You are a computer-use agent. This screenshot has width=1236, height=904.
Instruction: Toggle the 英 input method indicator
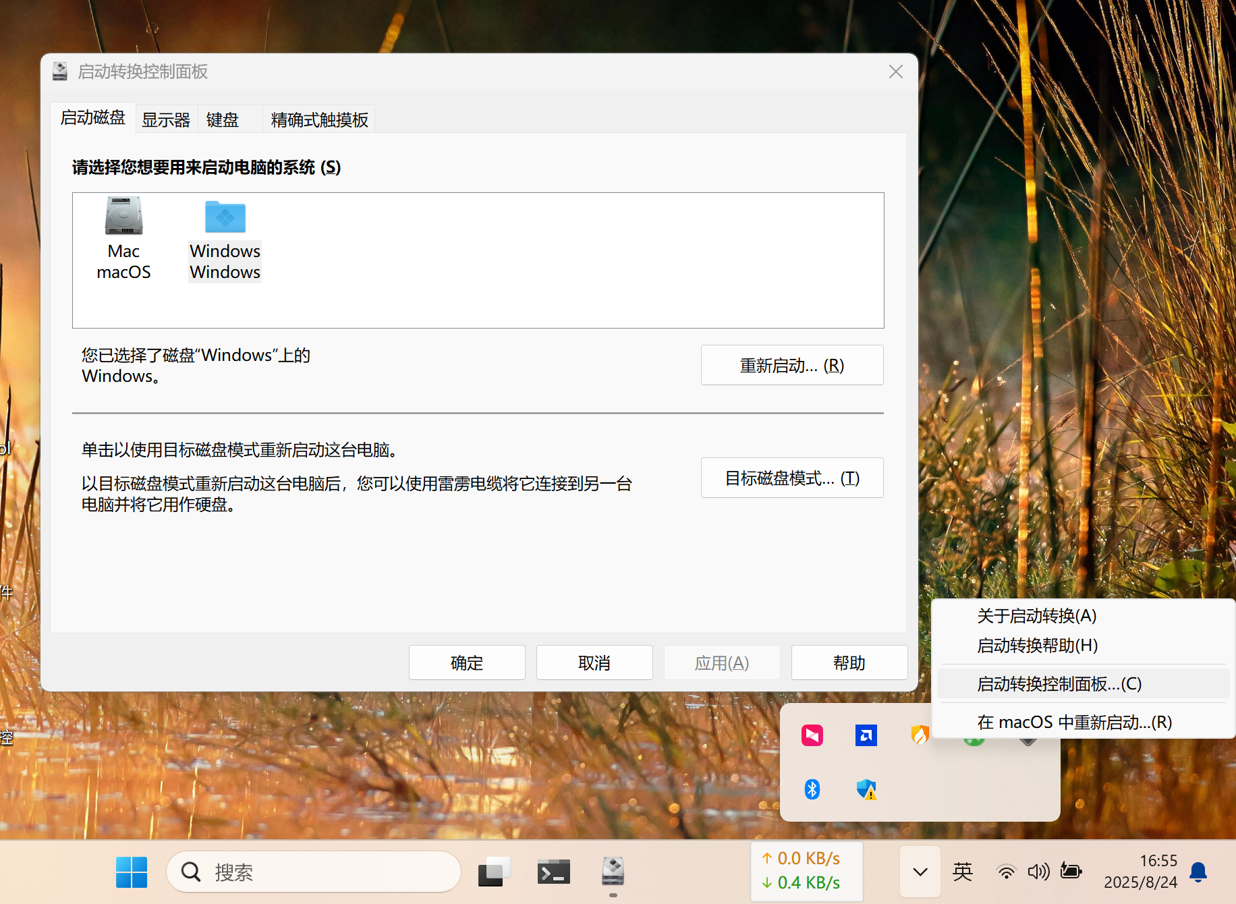click(963, 872)
